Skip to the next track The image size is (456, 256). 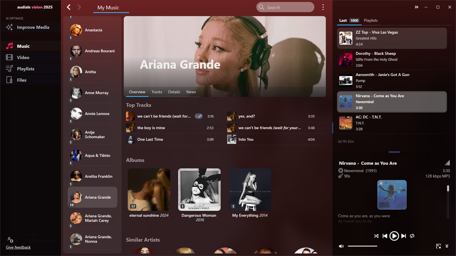(404, 236)
